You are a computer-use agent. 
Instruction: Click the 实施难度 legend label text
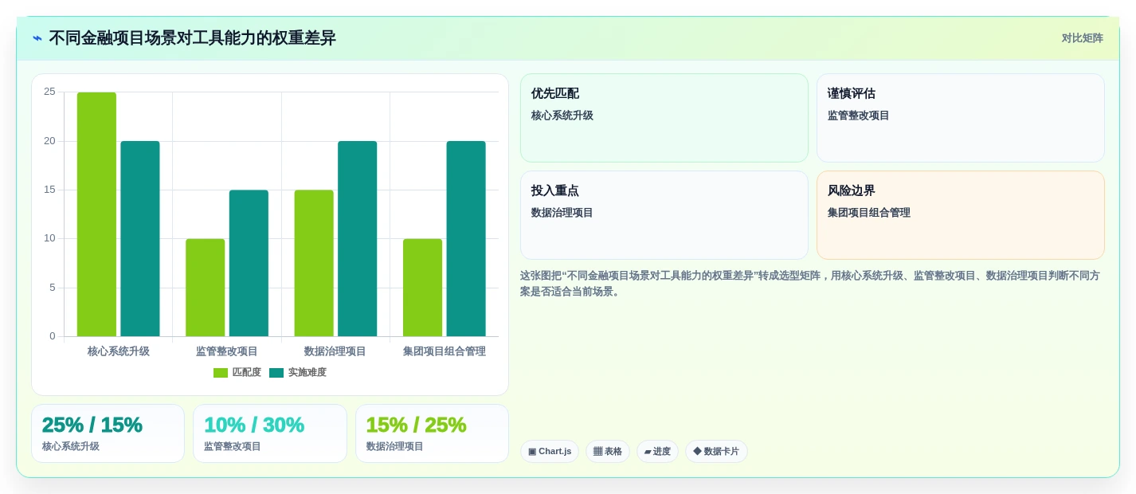[308, 373]
